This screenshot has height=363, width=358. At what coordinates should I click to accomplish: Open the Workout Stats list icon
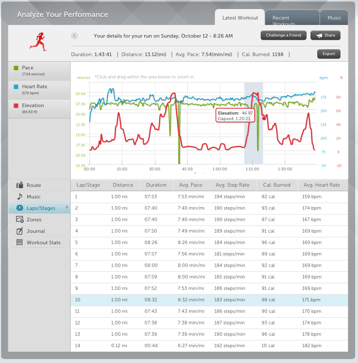pyautogui.click(x=20, y=242)
